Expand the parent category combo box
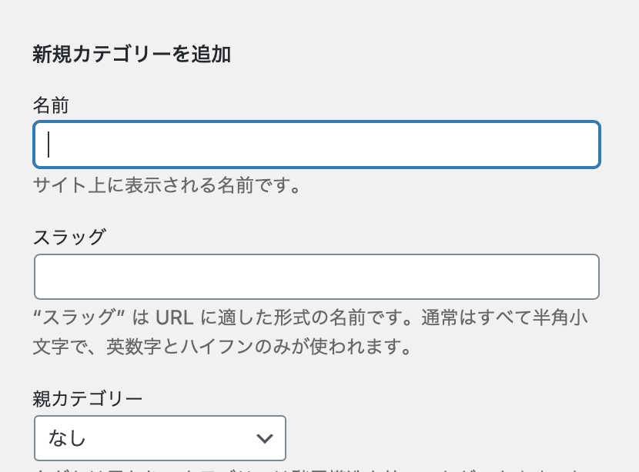Image resolution: width=639 pixels, height=472 pixels. (159, 437)
